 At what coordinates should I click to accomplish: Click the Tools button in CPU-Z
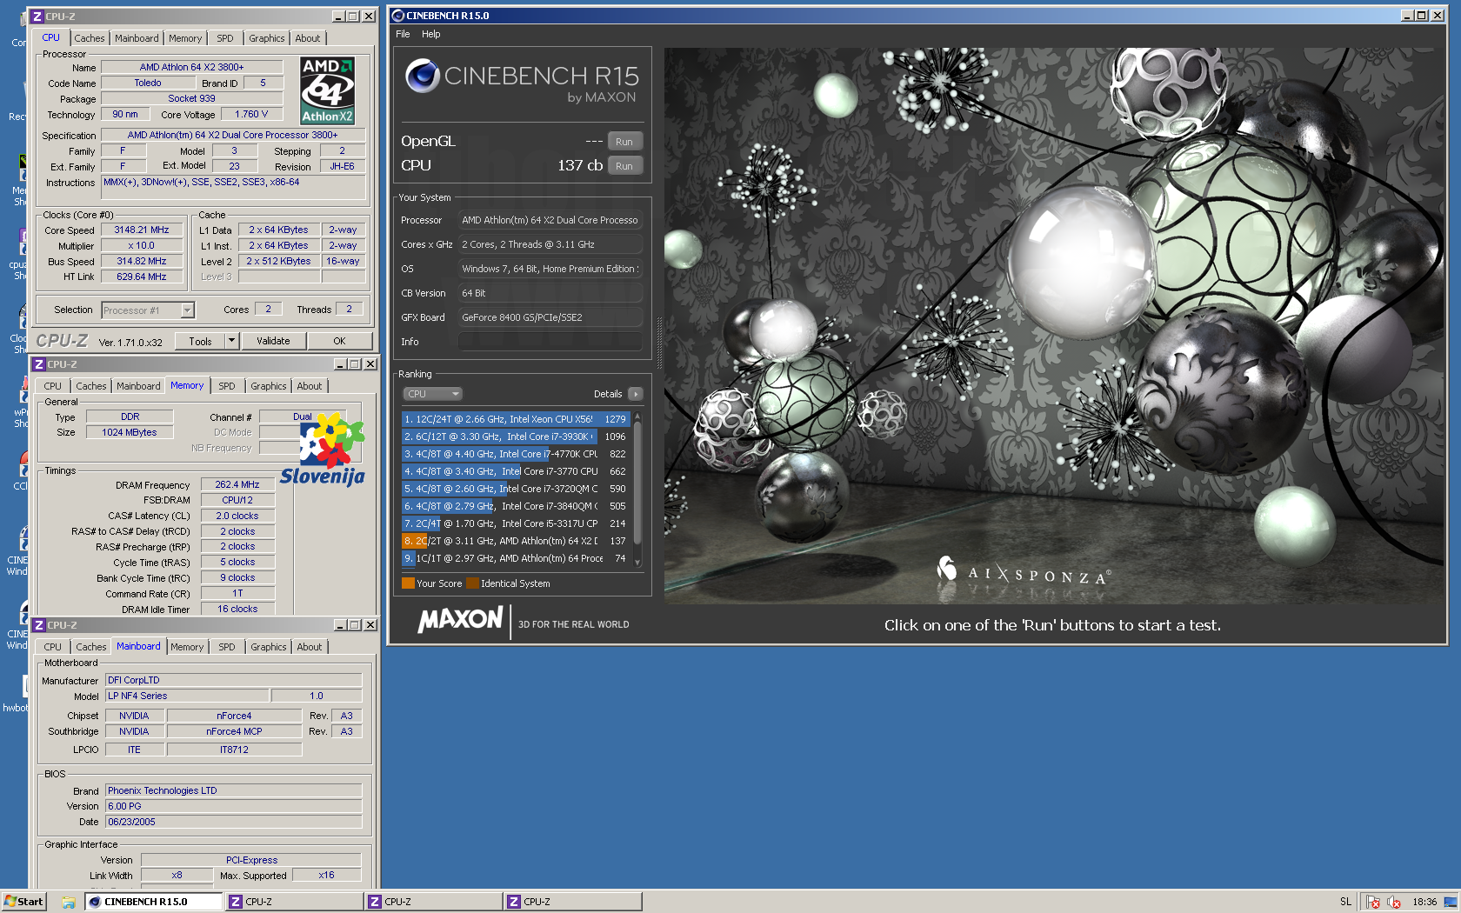(x=201, y=341)
